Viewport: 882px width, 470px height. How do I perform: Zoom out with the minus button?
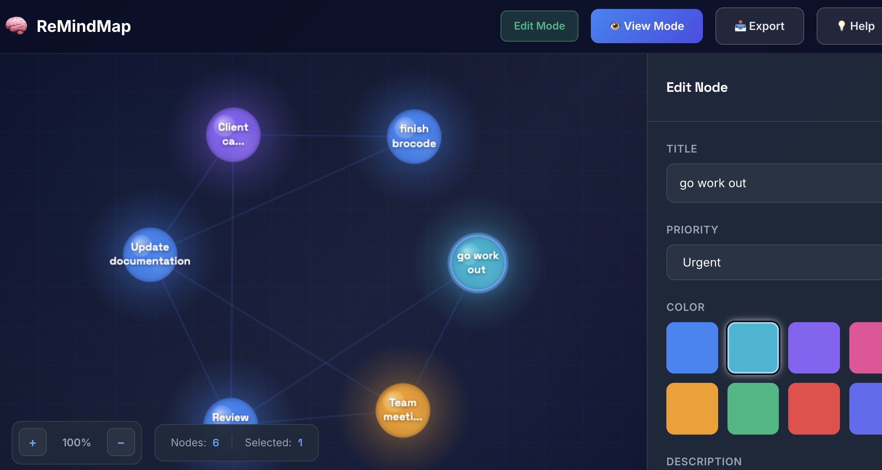(x=121, y=442)
